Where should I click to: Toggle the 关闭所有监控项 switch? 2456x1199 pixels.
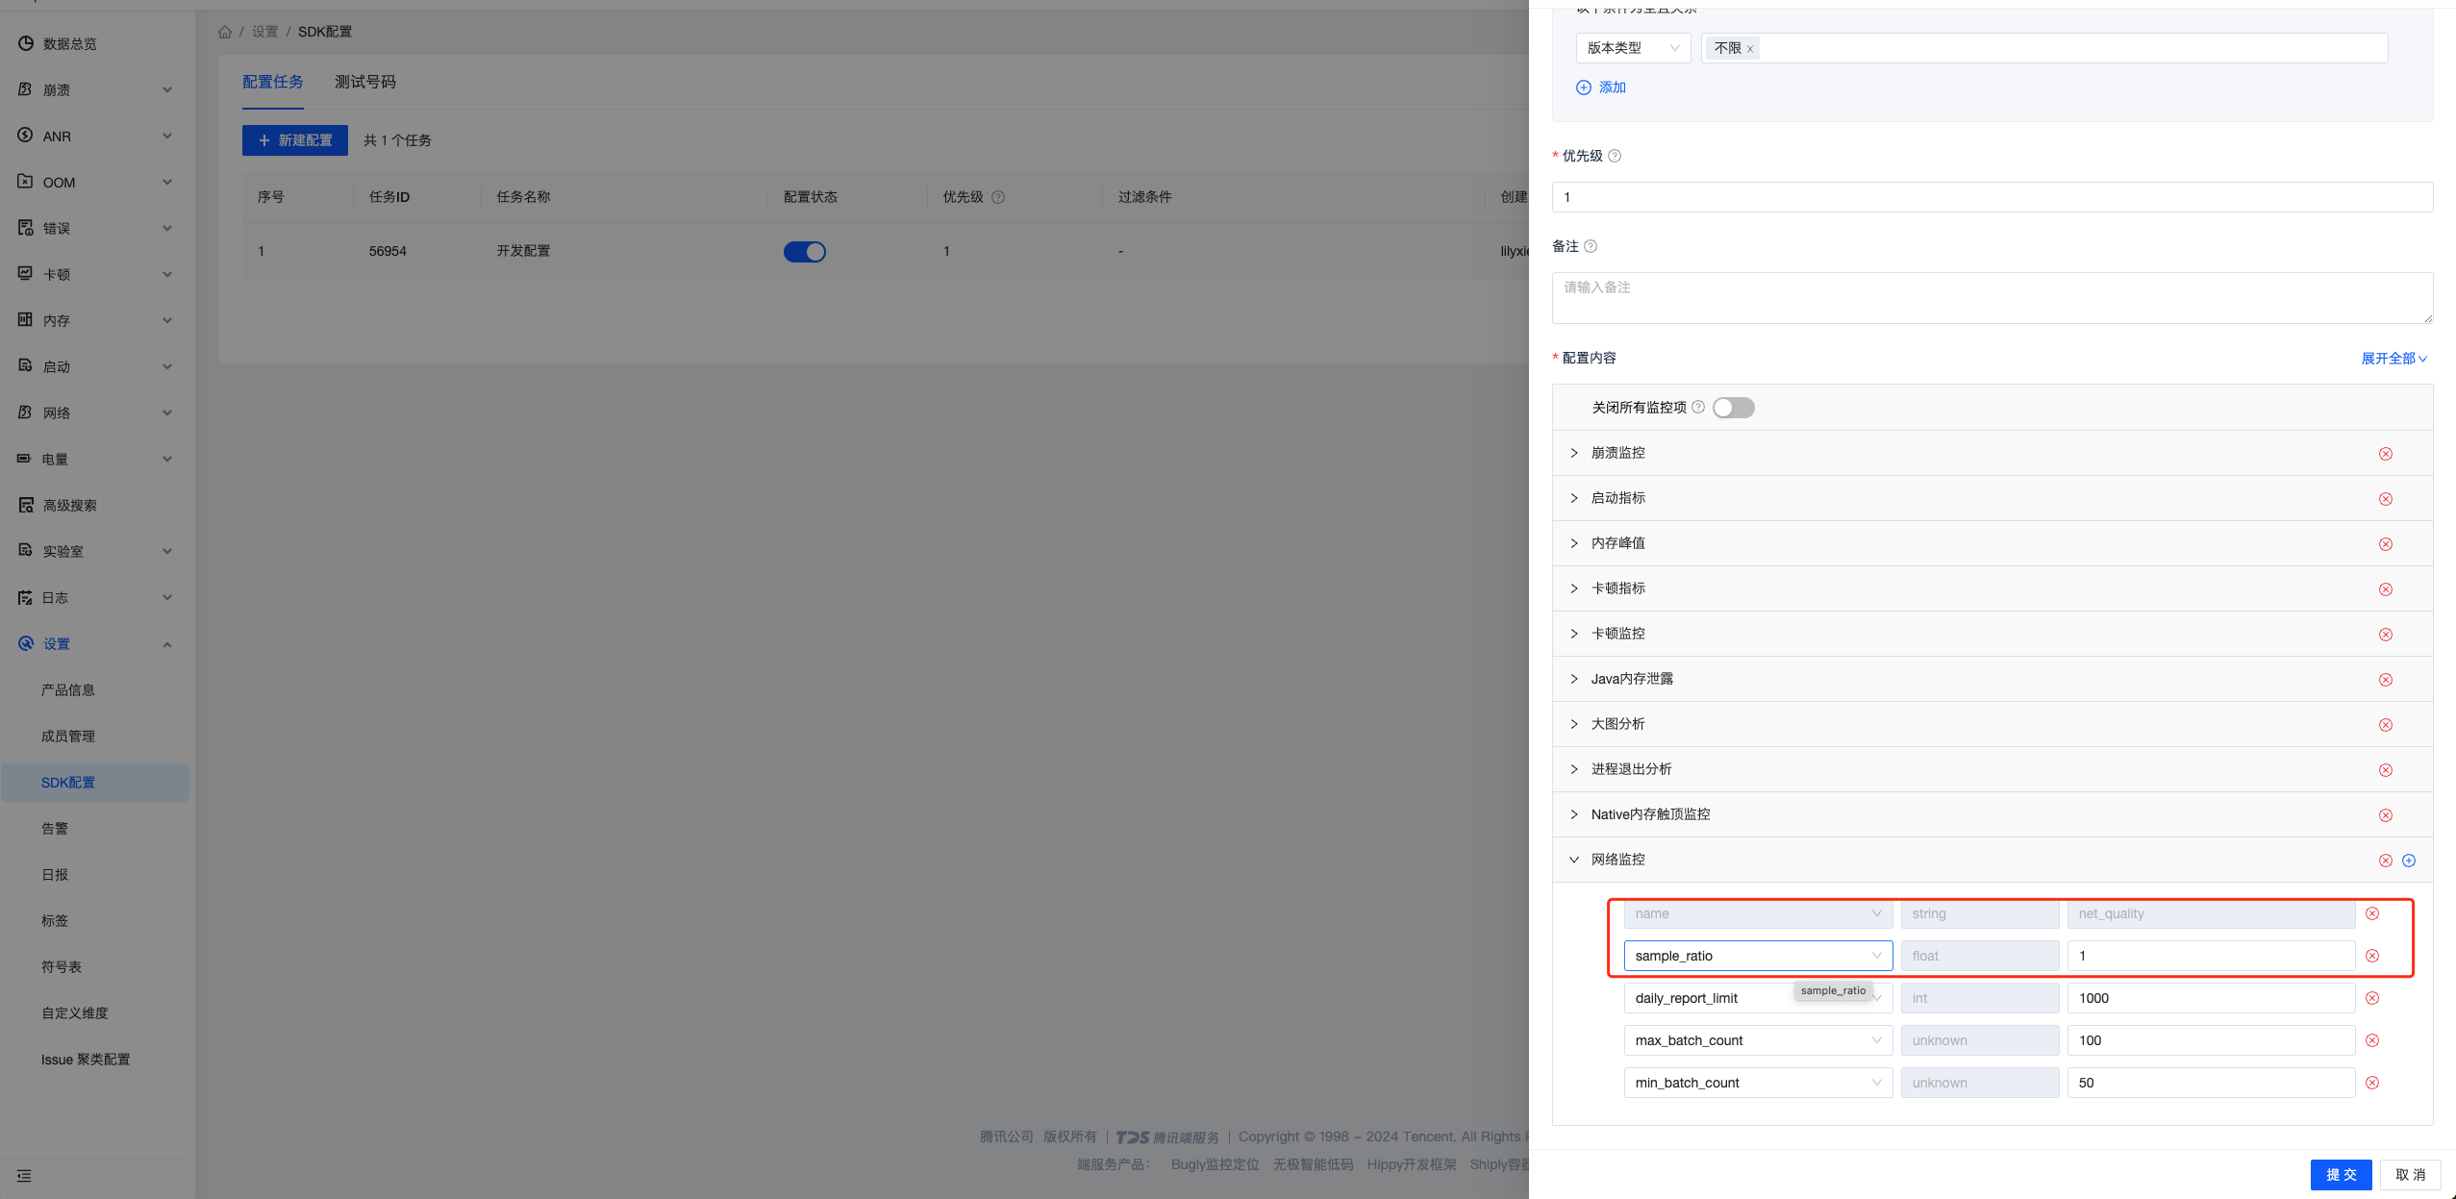point(1733,408)
